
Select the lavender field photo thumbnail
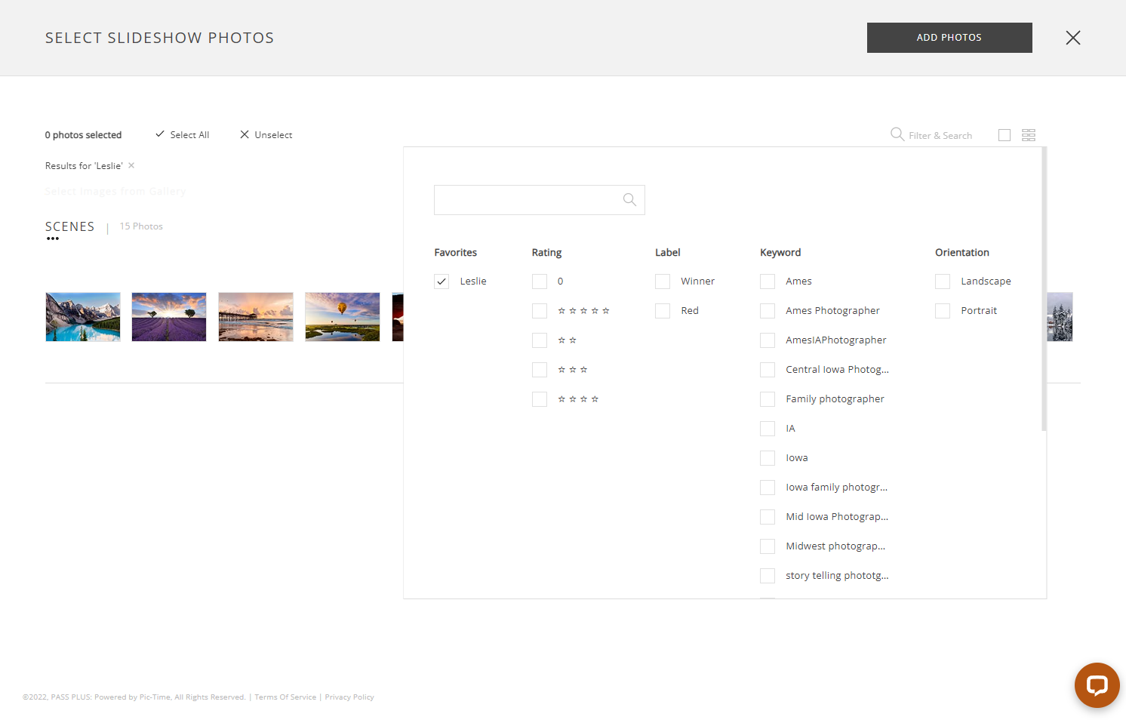[169, 317]
